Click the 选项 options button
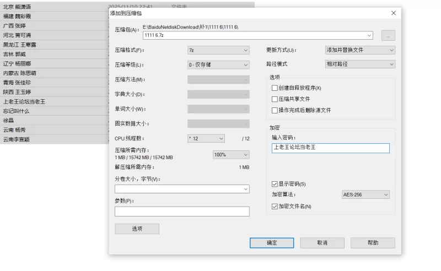441x271 pixels. tap(137, 229)
